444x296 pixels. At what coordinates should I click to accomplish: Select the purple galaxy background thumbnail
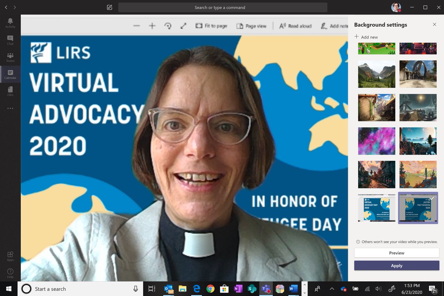point(376,141)
